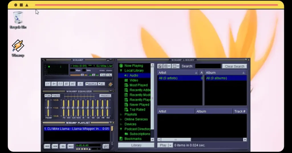Image resolution: width=292 pixels, height=153 pixels.
Task: Adjust the balance slider
Action: coord(94,75)
